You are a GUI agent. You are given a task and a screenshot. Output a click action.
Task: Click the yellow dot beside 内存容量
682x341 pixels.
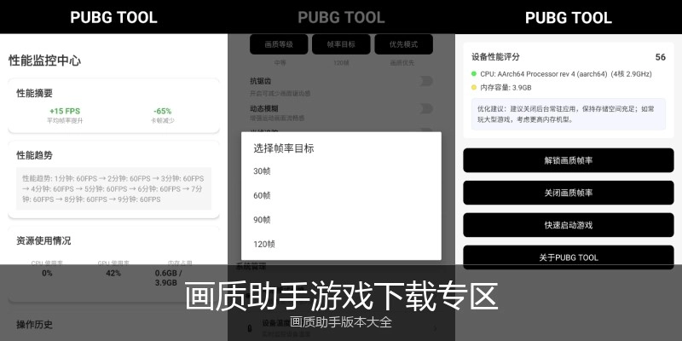point(474,88)
